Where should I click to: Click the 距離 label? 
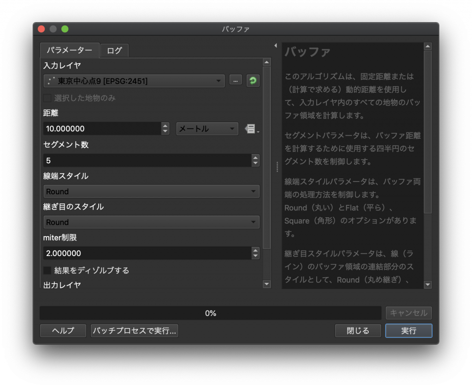pyautogui.click(x=51, y=113)
